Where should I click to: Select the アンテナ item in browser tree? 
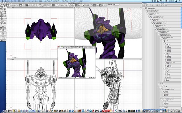coord(169,77)
